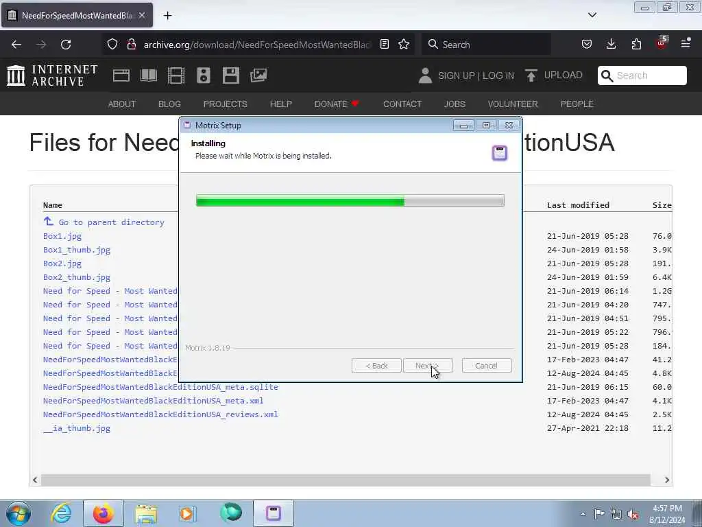
Task: Click the muted volume tray icon
Action: (633, 514)
